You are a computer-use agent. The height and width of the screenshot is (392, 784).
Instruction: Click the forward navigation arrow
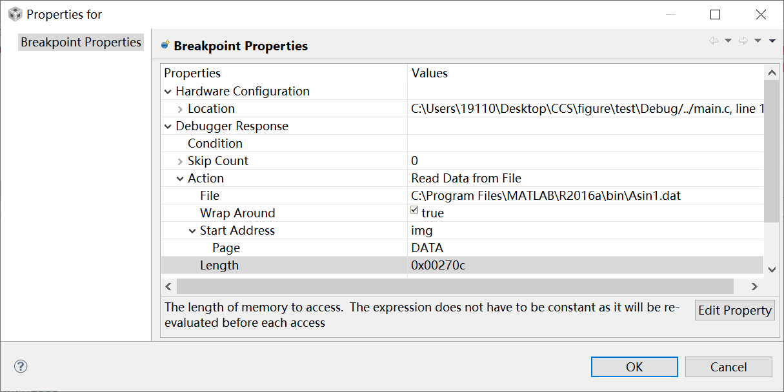coord(743,40)
